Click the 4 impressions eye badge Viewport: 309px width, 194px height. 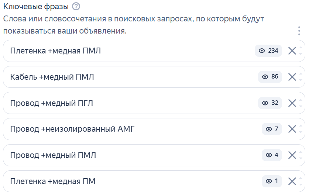pos(272,155)
